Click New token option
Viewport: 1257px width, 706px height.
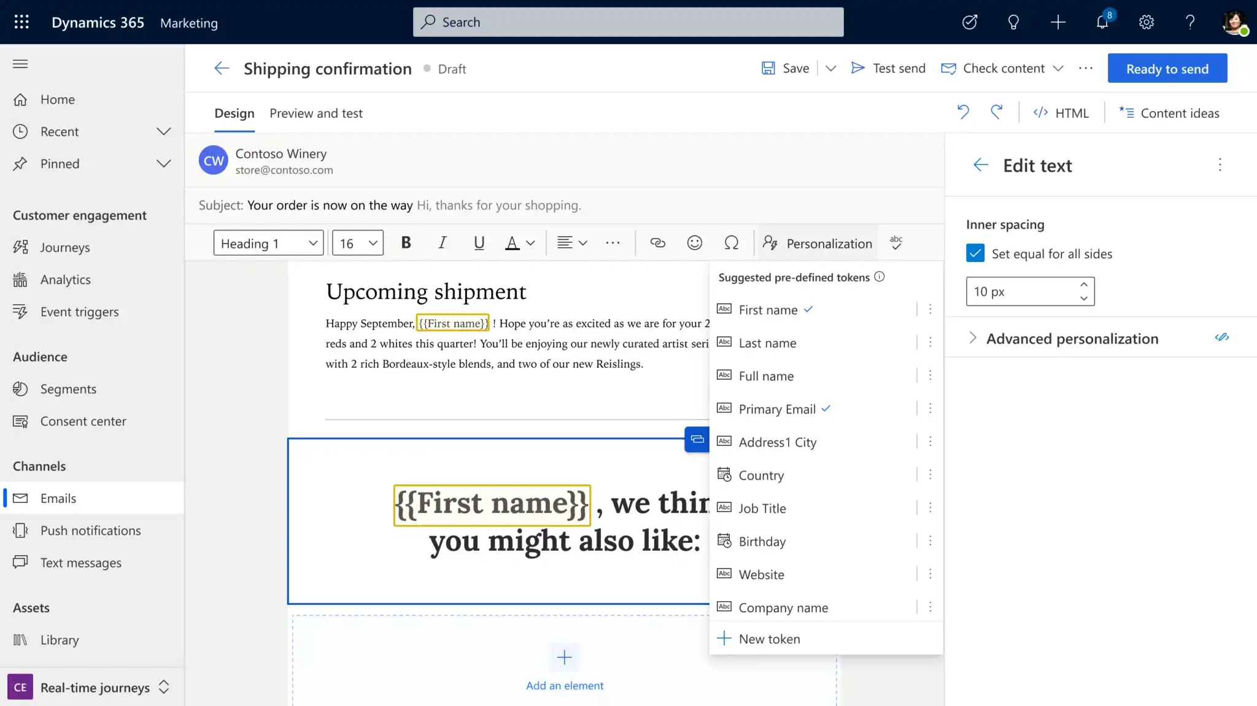pyautogui.click(x=769, y=638)
